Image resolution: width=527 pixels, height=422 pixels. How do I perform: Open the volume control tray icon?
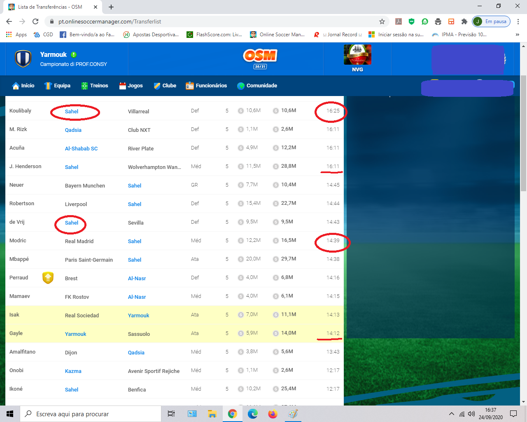coord(471,414)
